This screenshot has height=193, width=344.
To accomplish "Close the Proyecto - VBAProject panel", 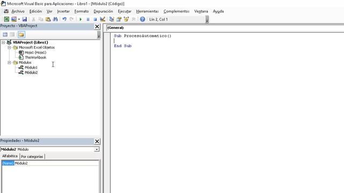I will (97, 26).
